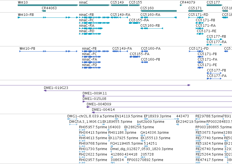
Task: Select protein CG5171-PD
Action: [196, 51]
